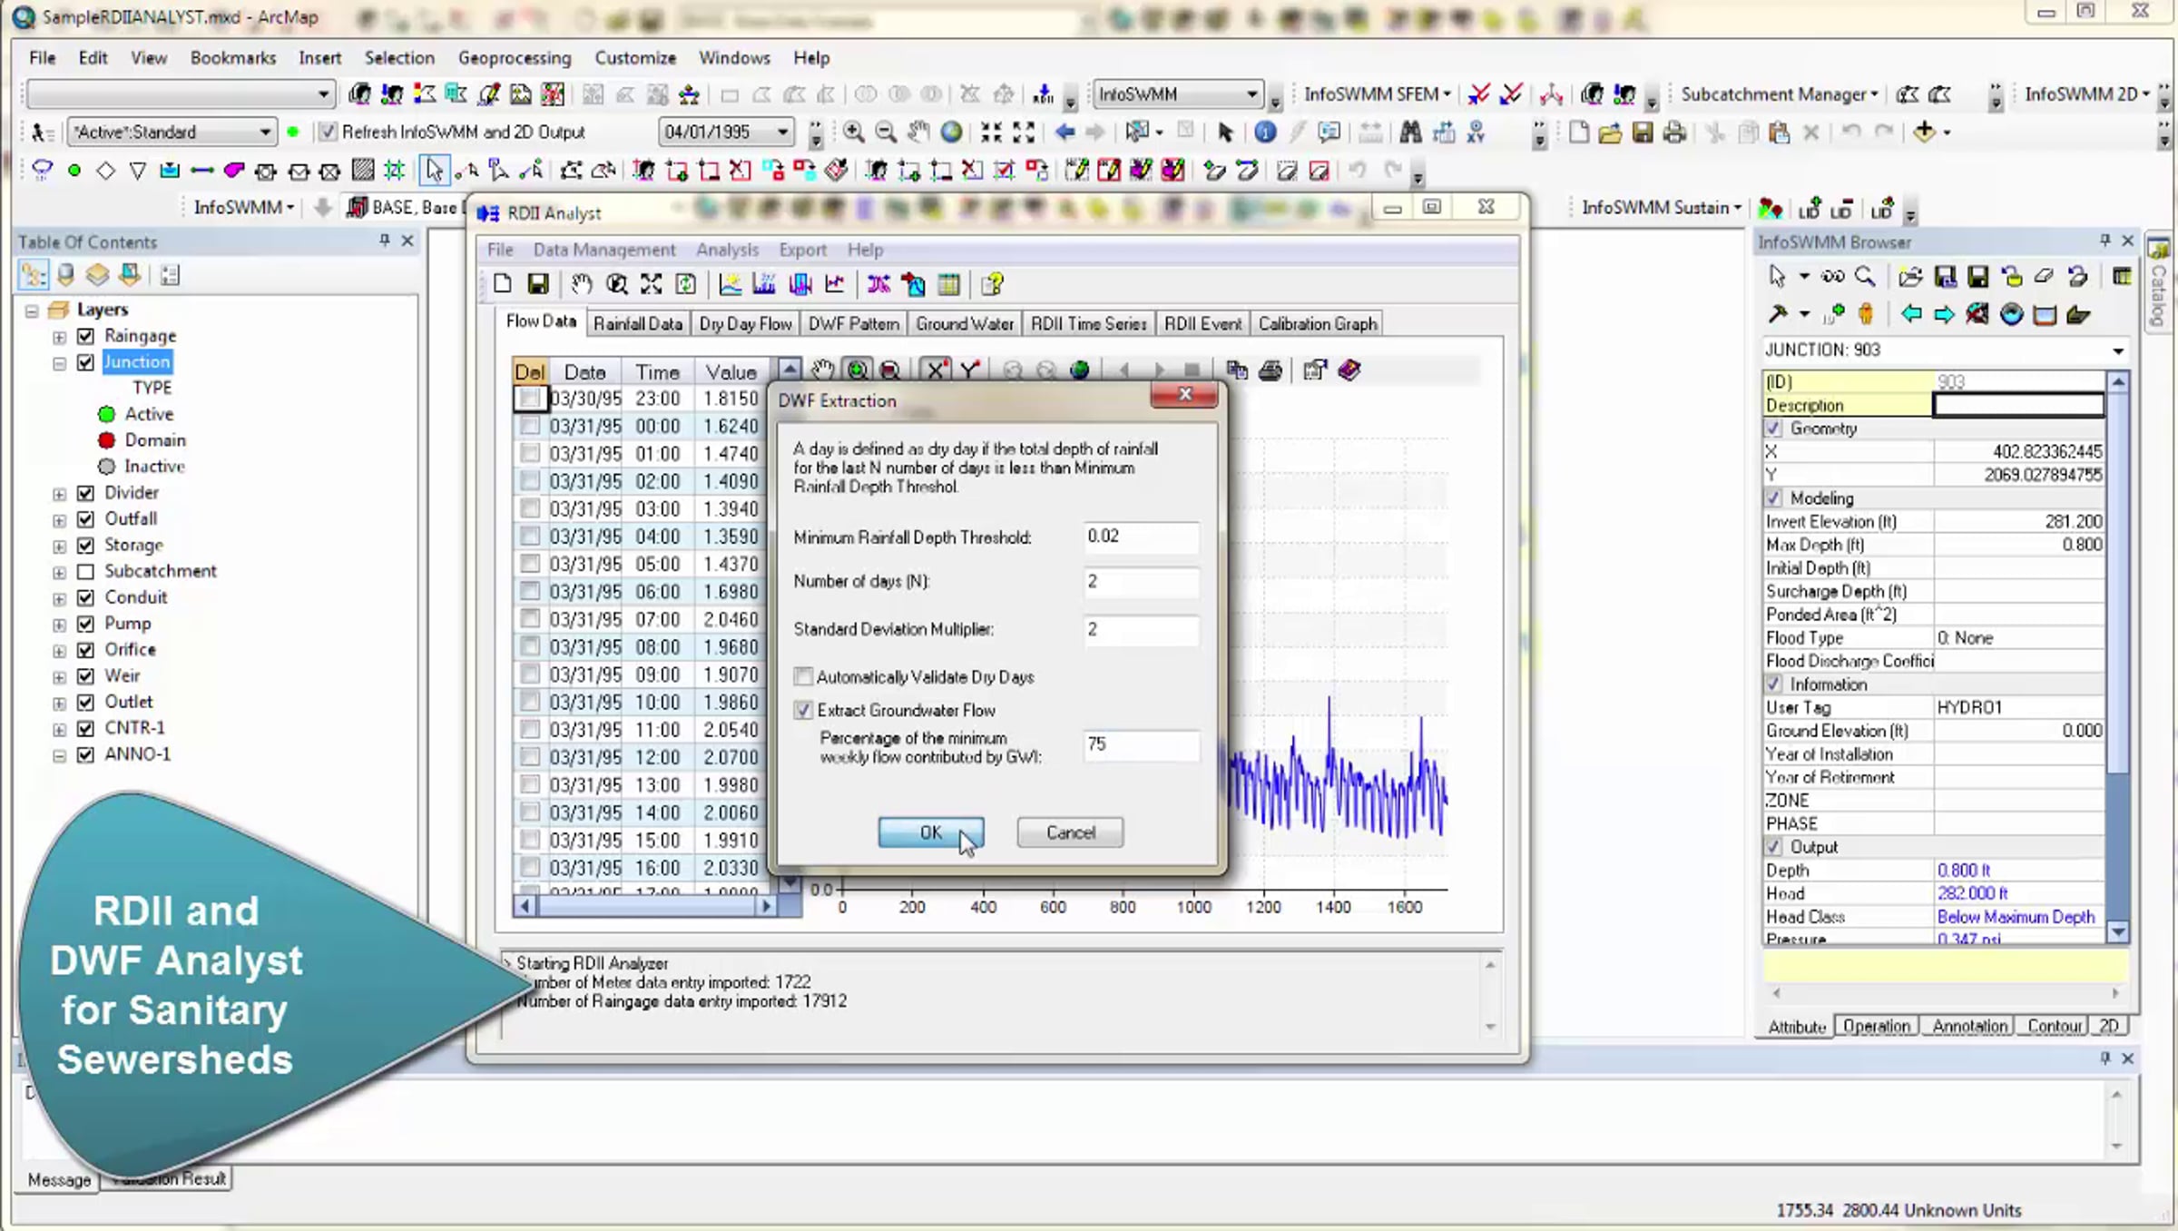
Task: Click List By Source icon in Table Of Contents
Action: [x=65, y=275]
